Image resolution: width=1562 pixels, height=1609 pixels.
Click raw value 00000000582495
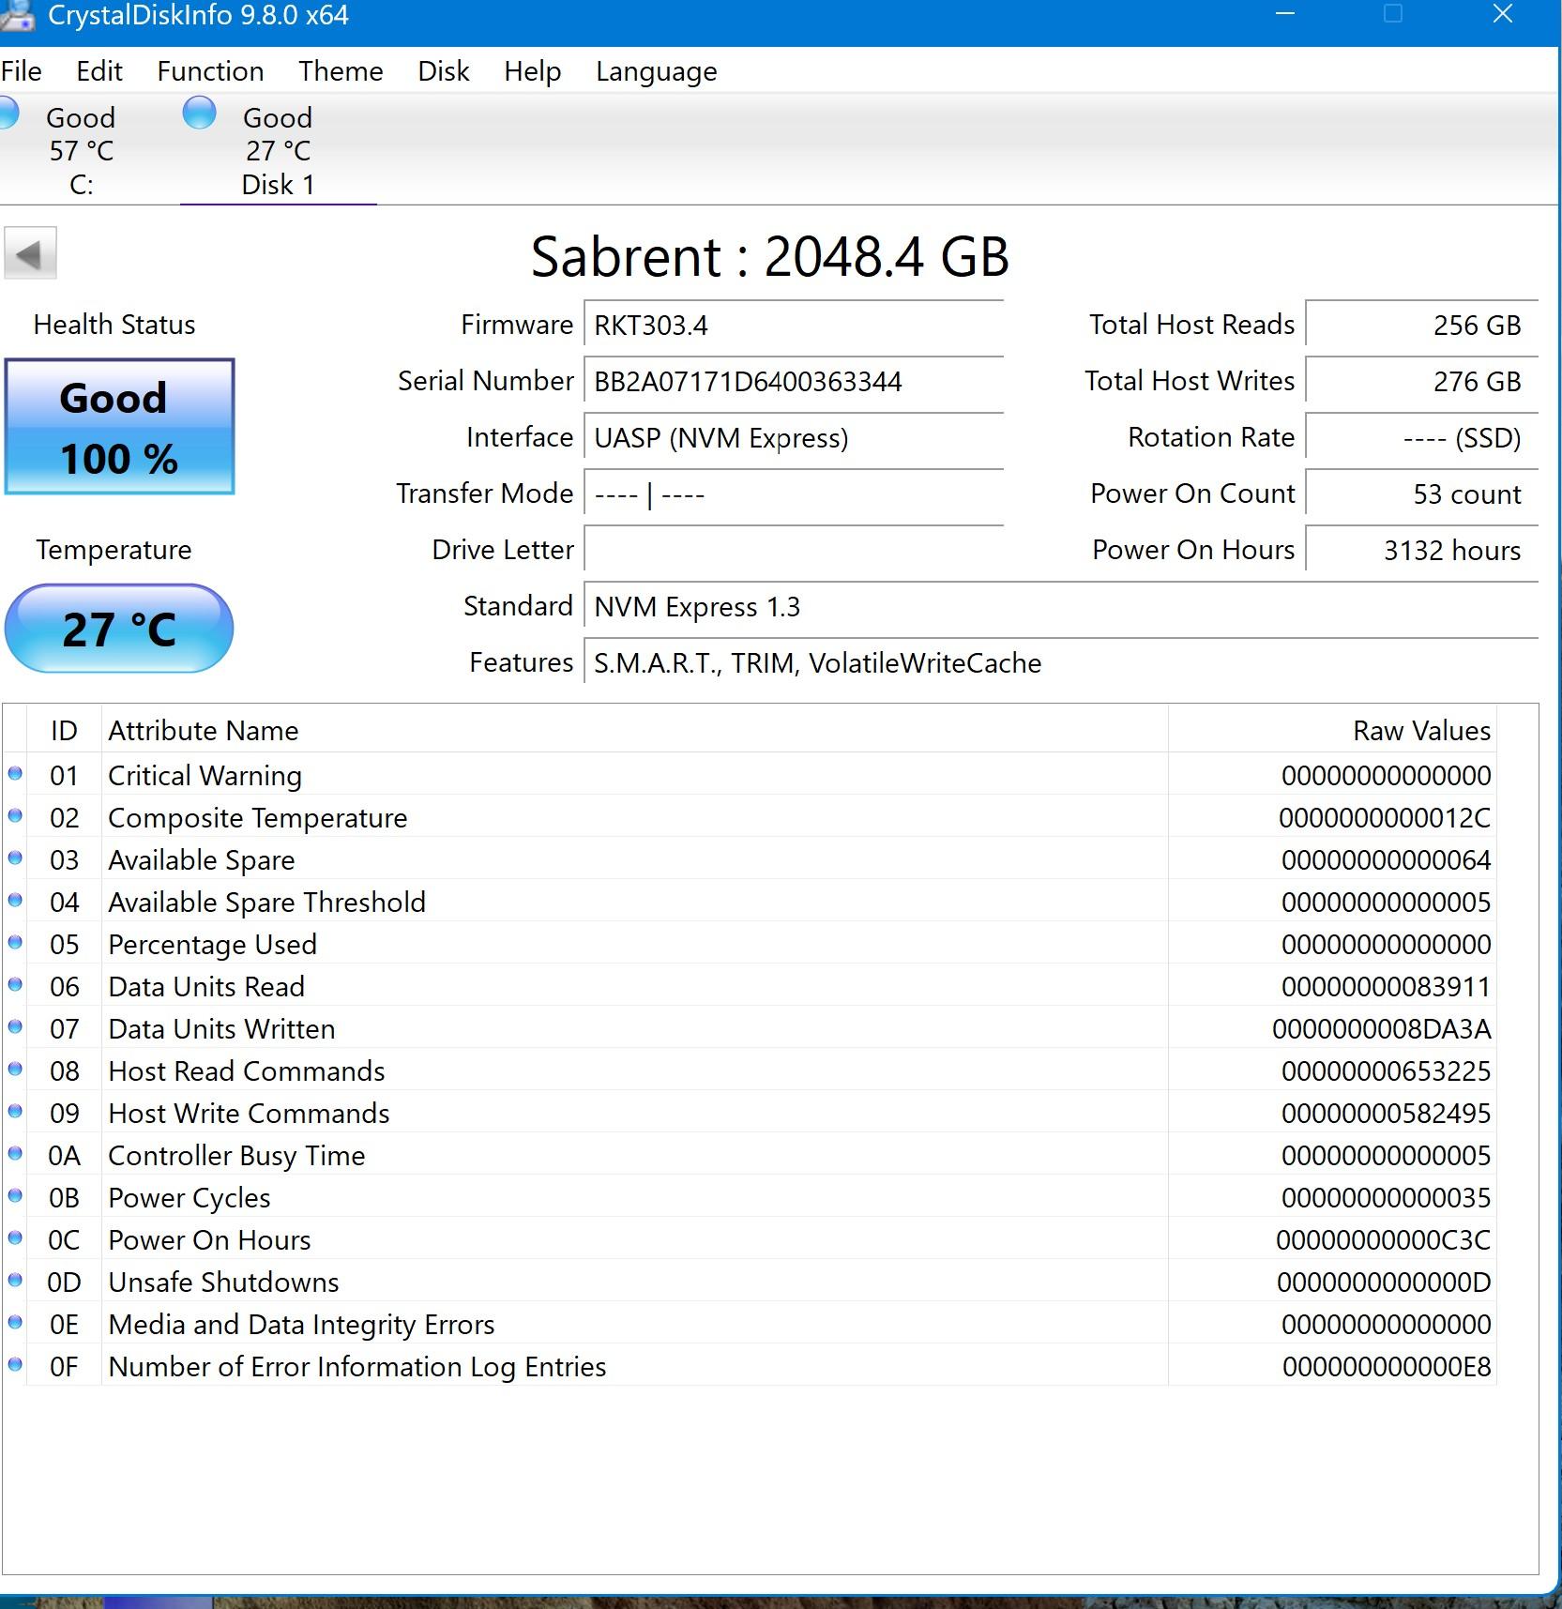tap(1386, 1114)
